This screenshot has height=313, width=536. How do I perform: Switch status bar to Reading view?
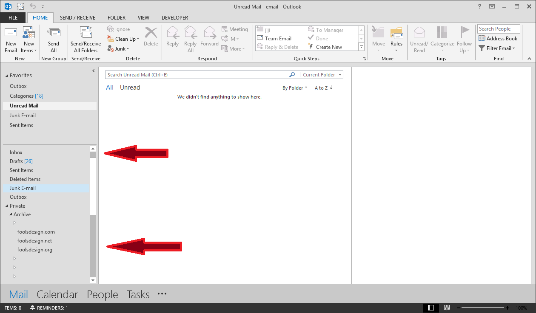(447, 307)
